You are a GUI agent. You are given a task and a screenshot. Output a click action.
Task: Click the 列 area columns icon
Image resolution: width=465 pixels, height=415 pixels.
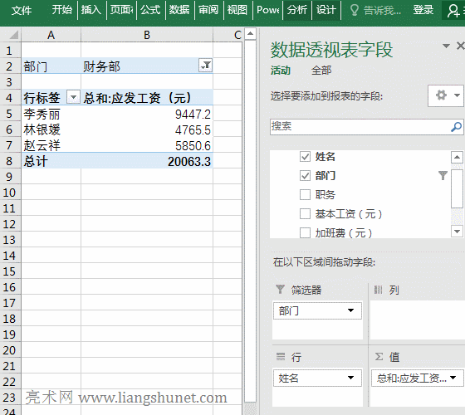(378, 290)
